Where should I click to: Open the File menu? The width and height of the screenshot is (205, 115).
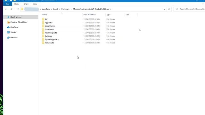pos(8,4)
